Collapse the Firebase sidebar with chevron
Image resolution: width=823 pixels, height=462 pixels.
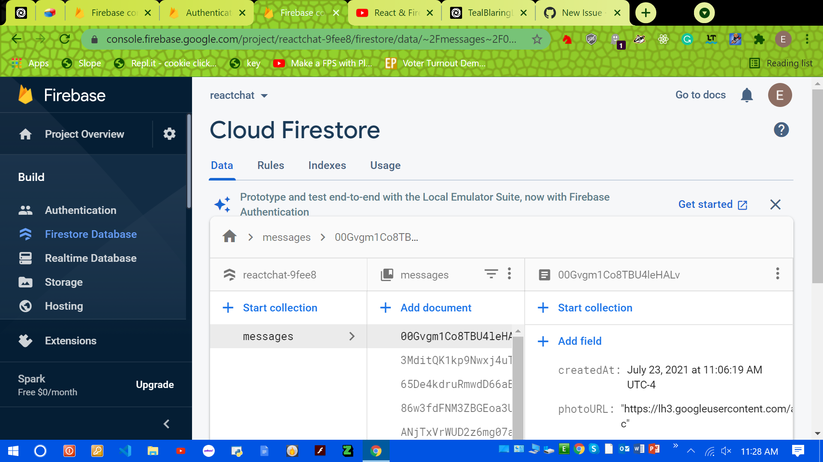pyautogui.click(x=167, y=424)
